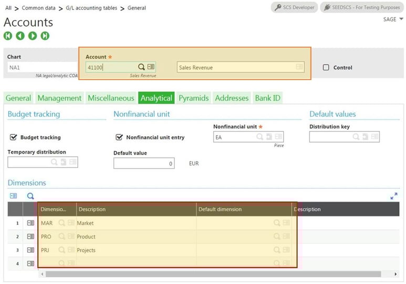Expand Dimensions grid to full screen
406x284 pixels.
pyautogui.click(x=394, y=196)
